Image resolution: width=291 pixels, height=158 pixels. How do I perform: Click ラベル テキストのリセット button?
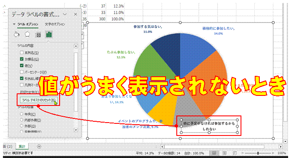tap(39, 100)
